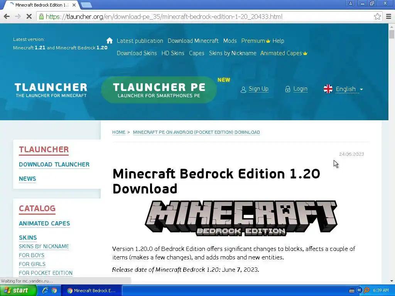Open the Premium menu item
This screenshot has width=395, height=296.
[253, 41]
